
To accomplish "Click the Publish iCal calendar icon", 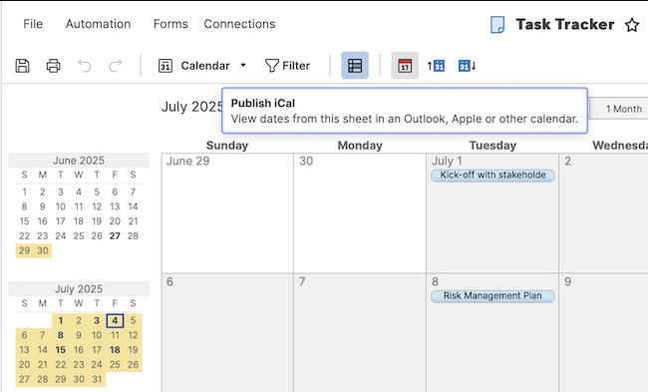I will point(405,66).
